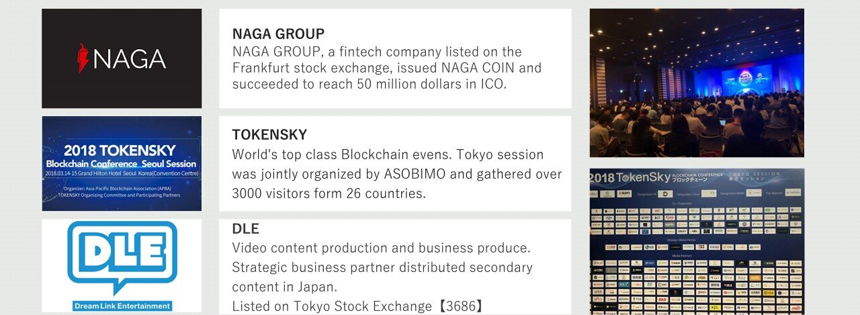The height and width of the screenshot is (315, 860).
Task: Click the DLE video content description text
Action: [x=382, y=267]
